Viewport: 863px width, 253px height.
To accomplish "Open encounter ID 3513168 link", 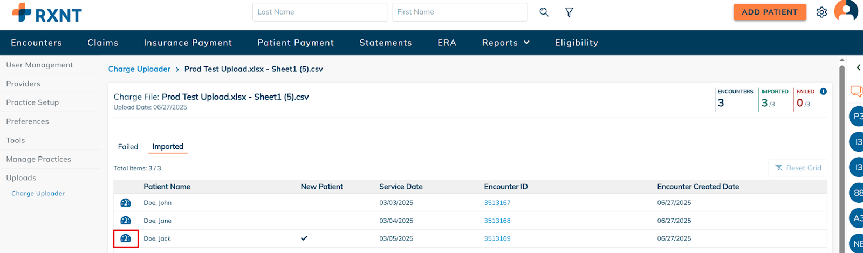I will coord(497,221).
